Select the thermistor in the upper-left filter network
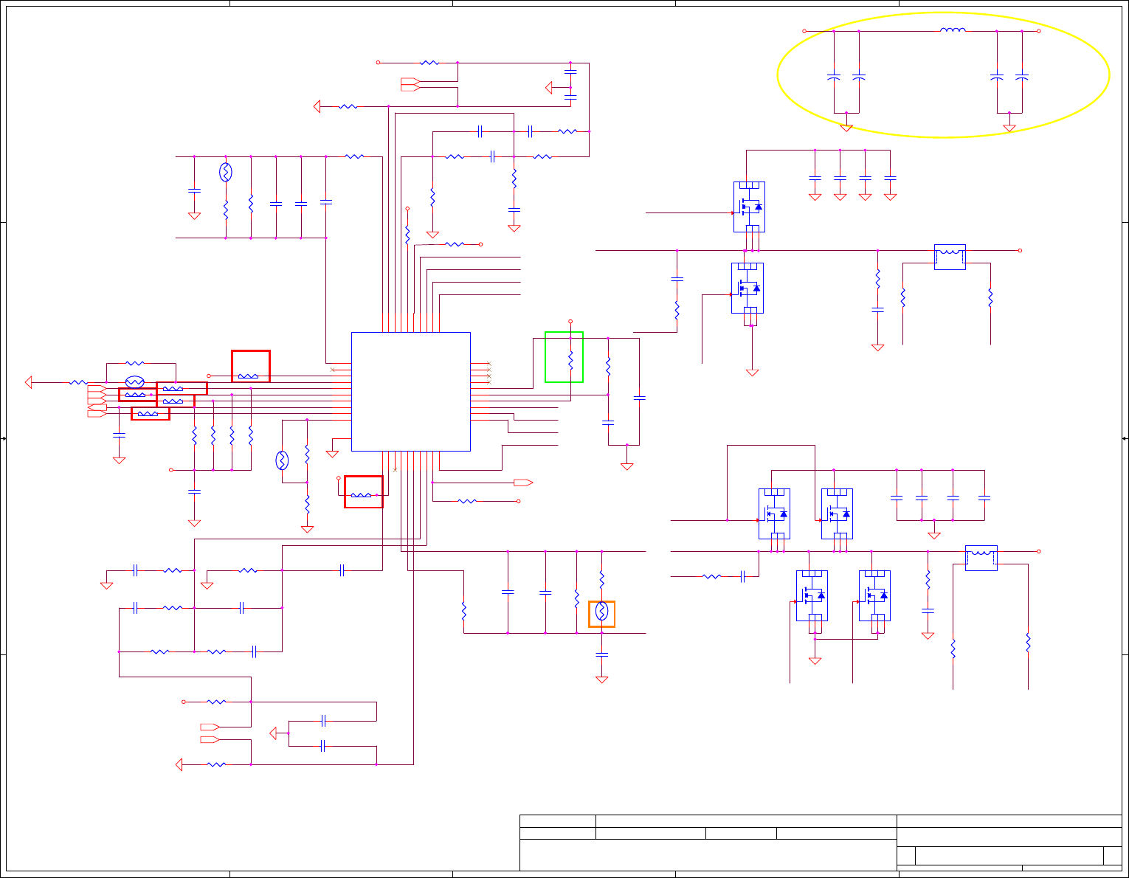Image resolution: width=1129 pixels, height=878 pixels. (x=226, y=173)
